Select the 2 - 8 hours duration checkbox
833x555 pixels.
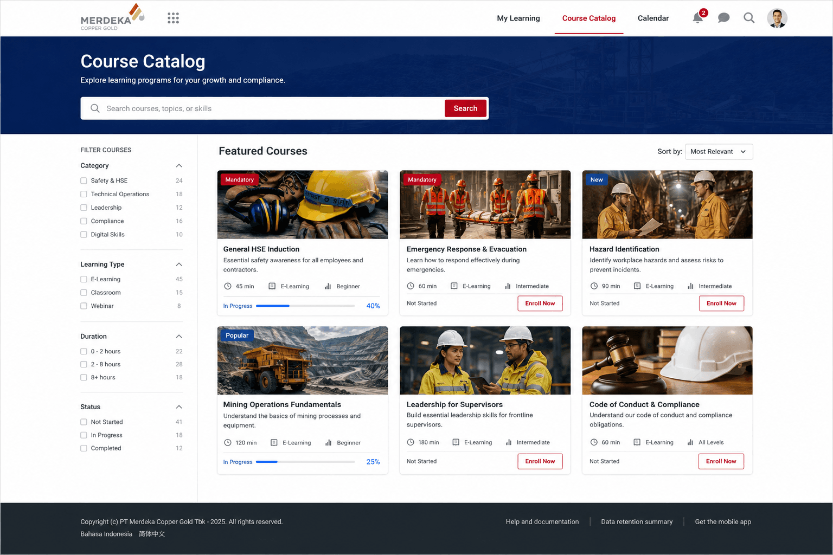[x=84, y=364]
